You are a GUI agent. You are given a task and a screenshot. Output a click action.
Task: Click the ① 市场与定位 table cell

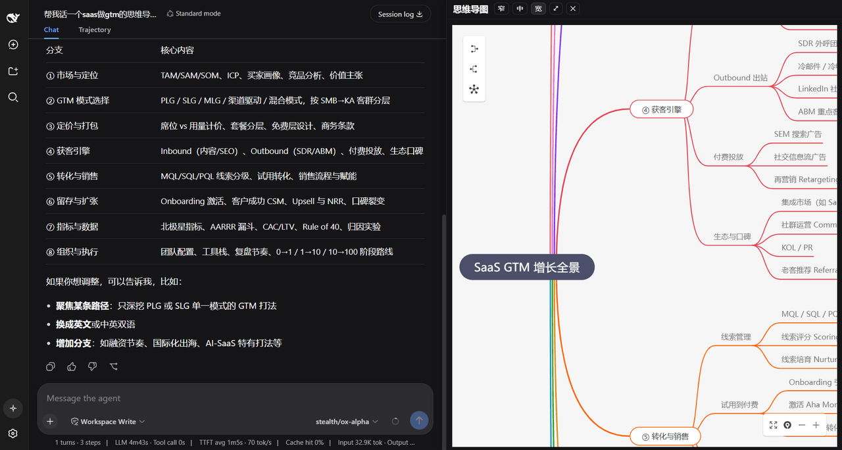(x=72, y=76)
